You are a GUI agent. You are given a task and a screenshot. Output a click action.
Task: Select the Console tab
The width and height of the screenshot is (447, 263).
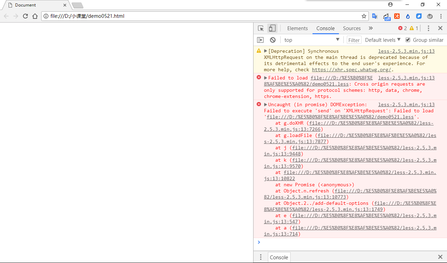click(326, 28)
